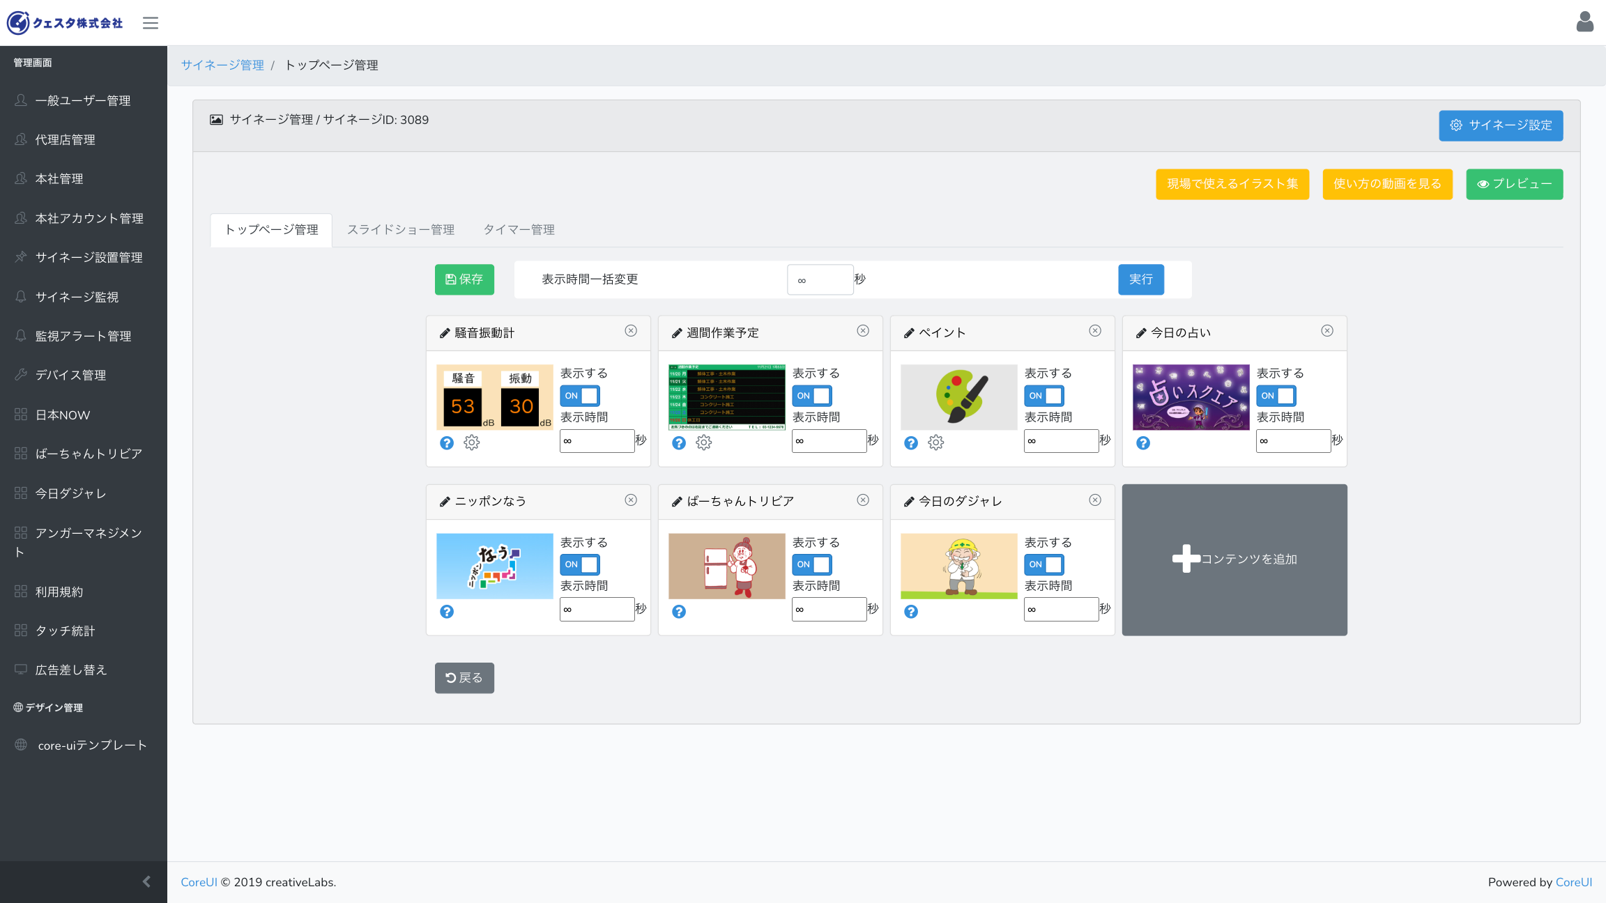1606x903 pixels.
Task: Toggle the 騒音振動計 display ON switch
Action: [x=580, y=396]
